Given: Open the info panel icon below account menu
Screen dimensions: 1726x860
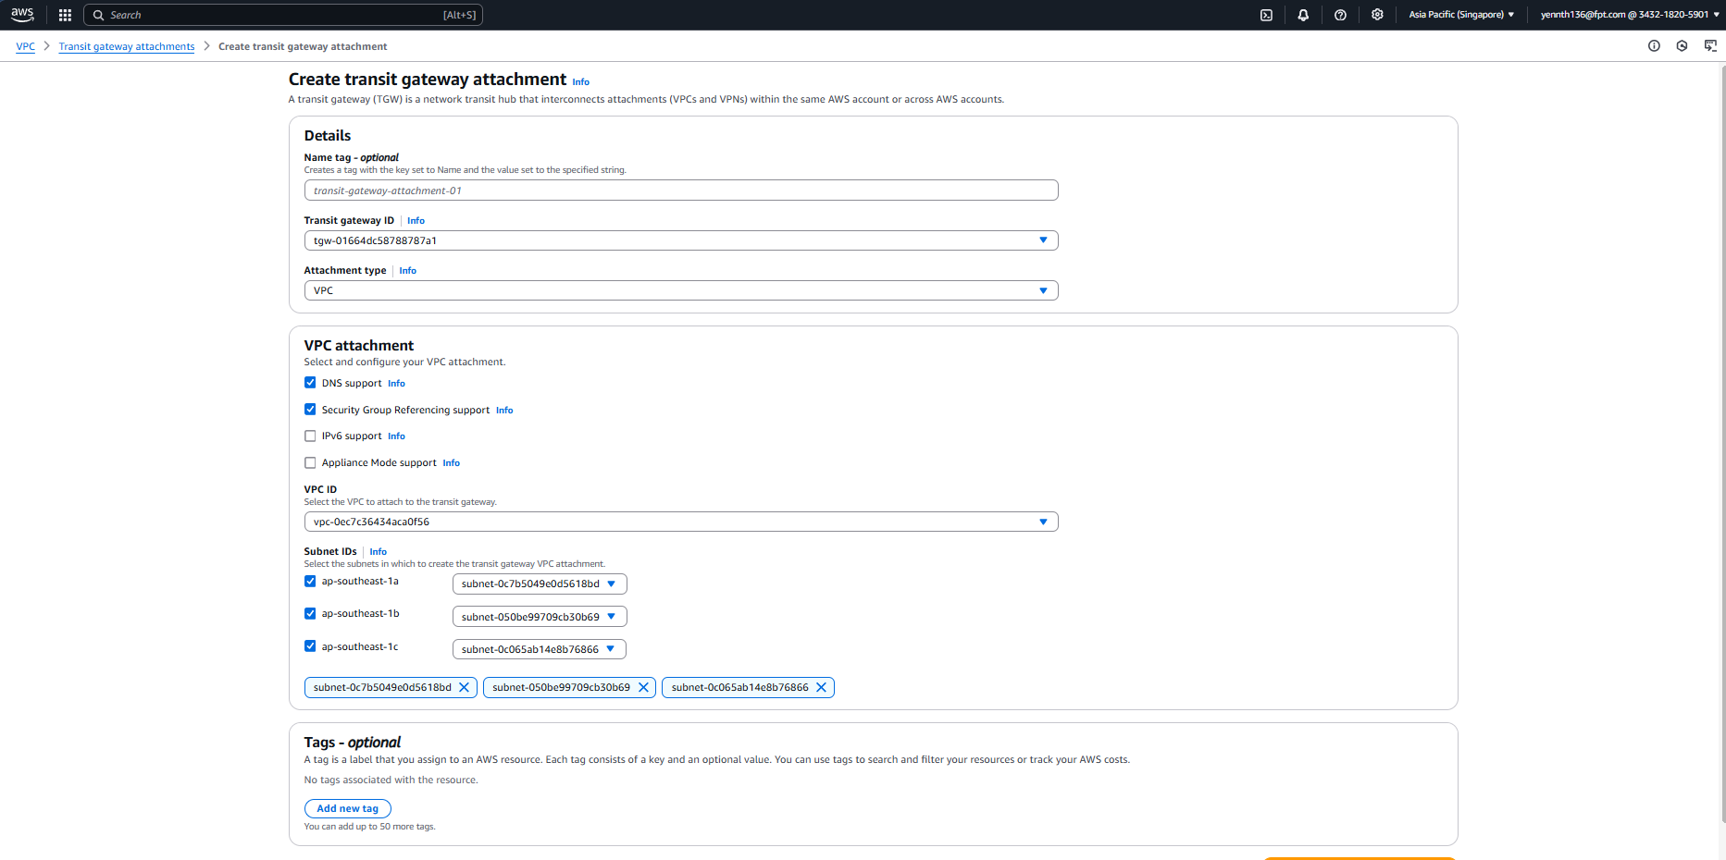Looking at the screenshot, I should 1654,46.
